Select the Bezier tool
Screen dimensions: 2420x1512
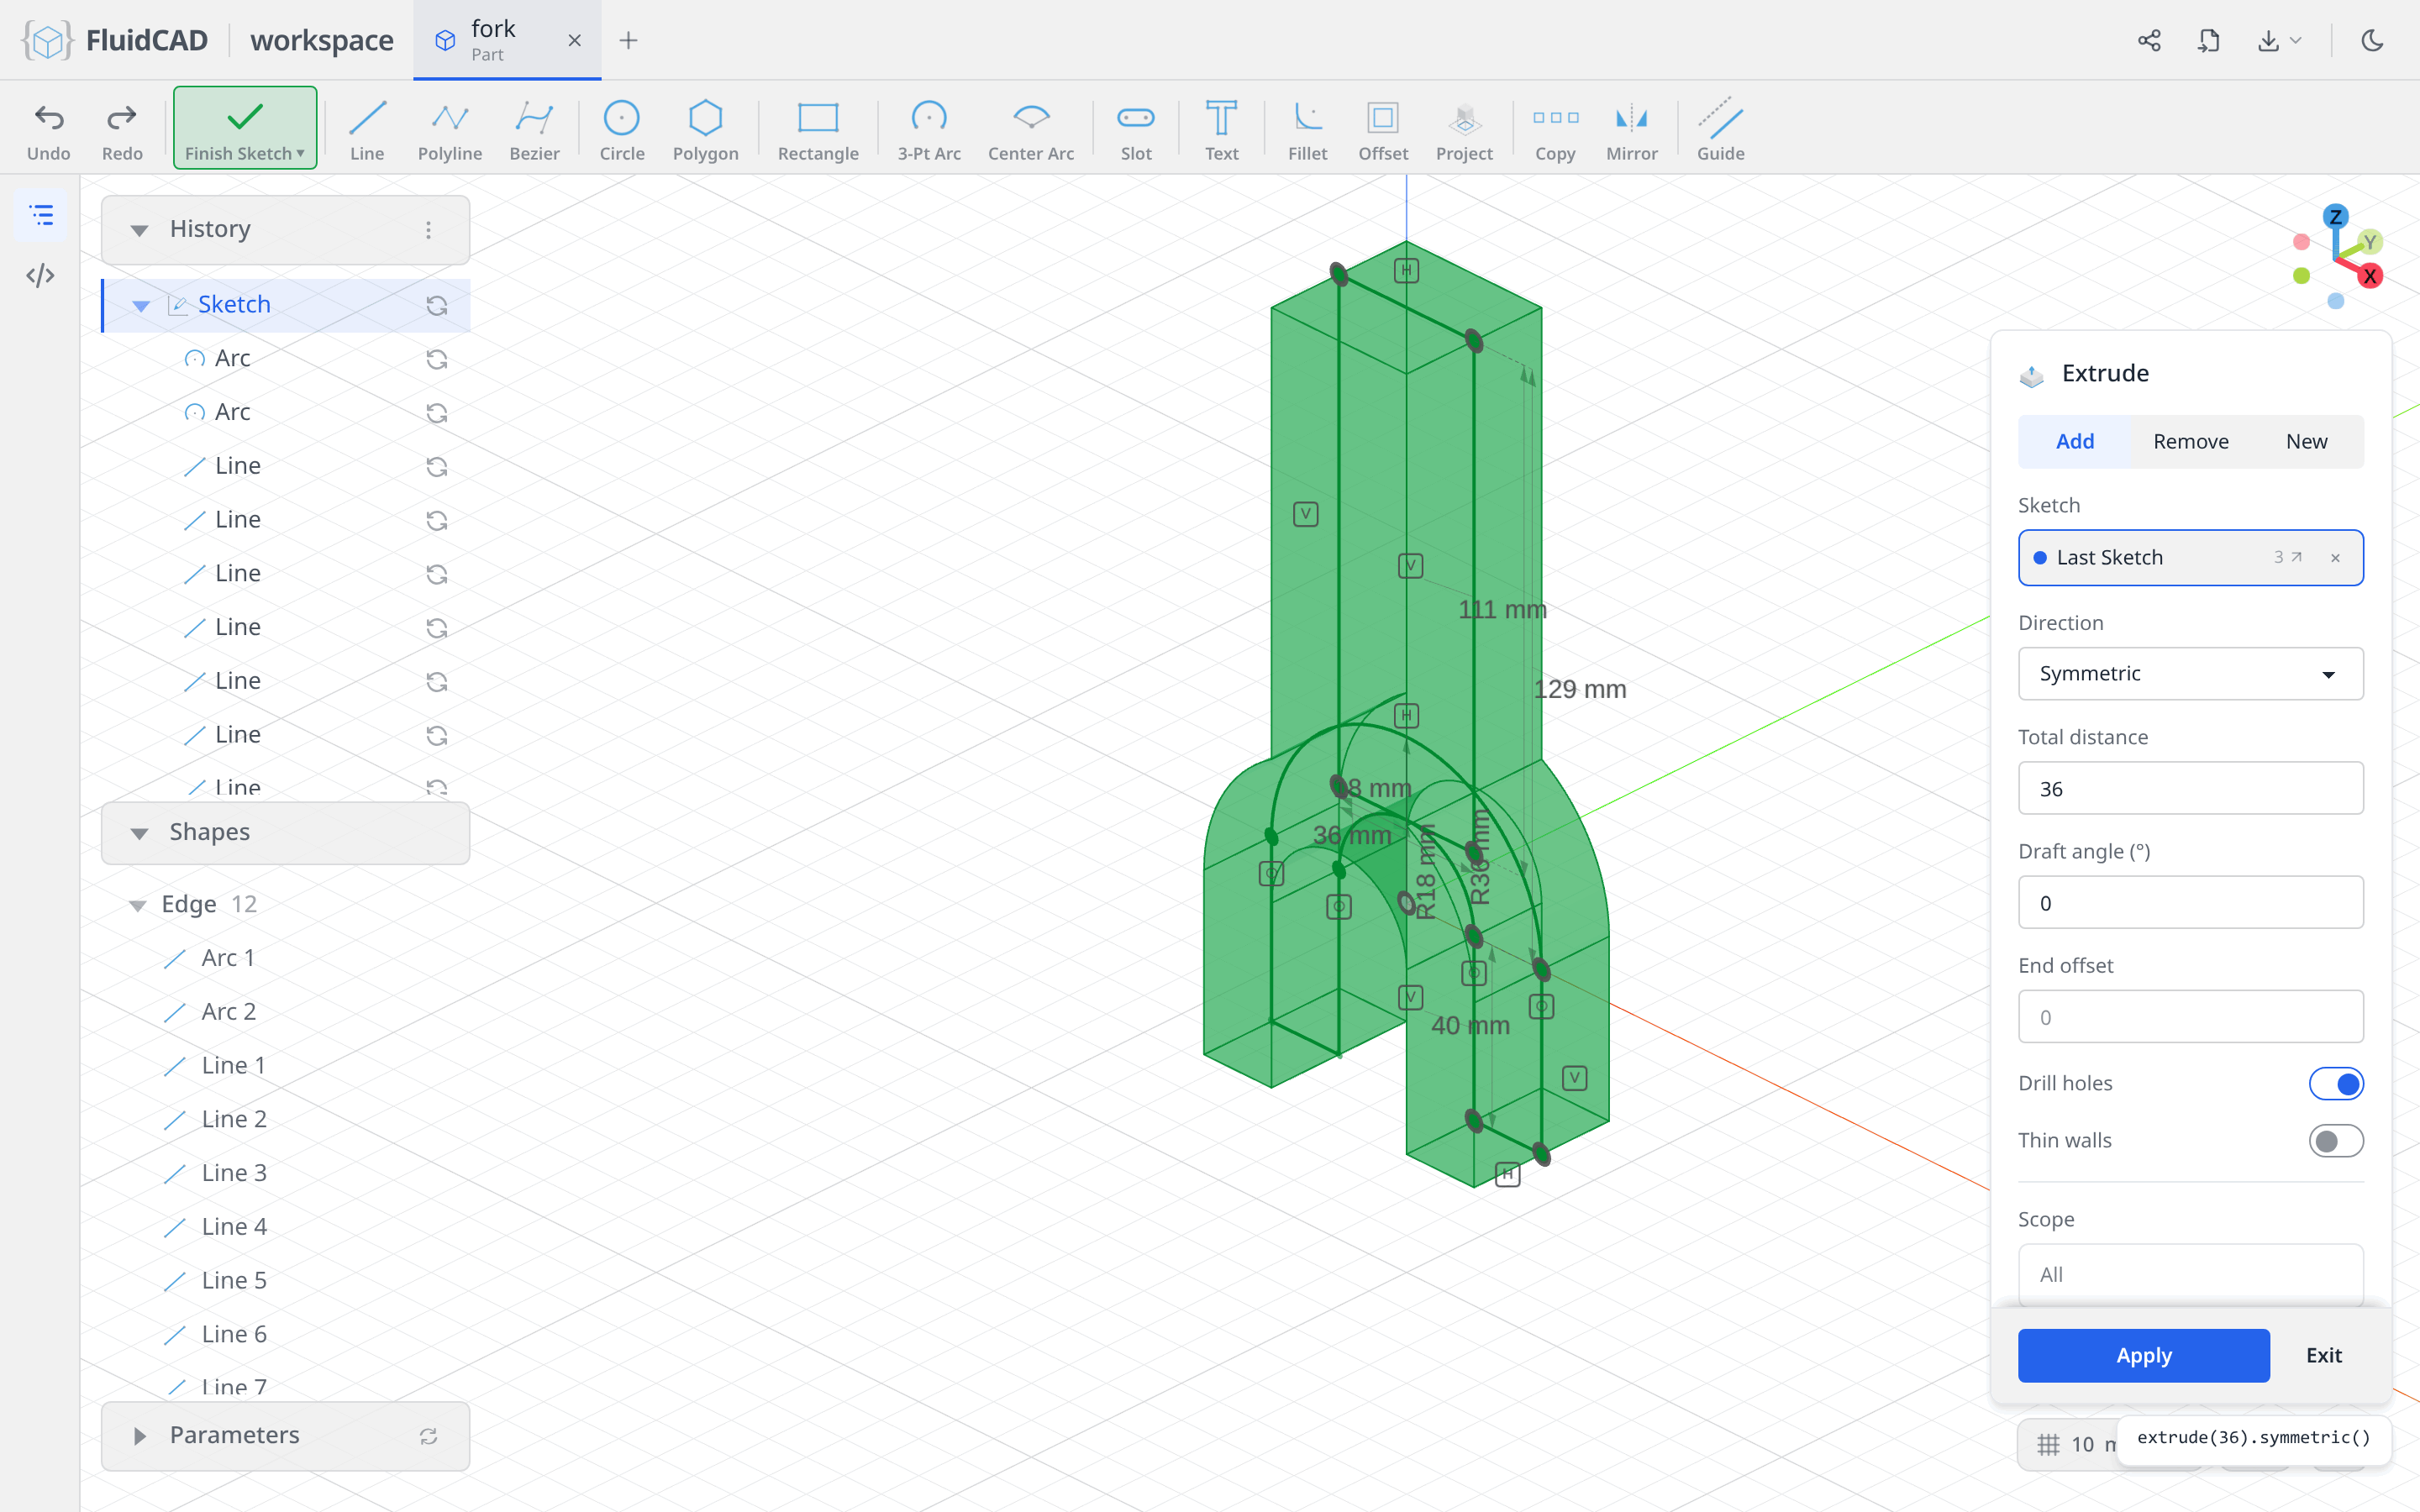pyautogui.click(x=534, y=130)
